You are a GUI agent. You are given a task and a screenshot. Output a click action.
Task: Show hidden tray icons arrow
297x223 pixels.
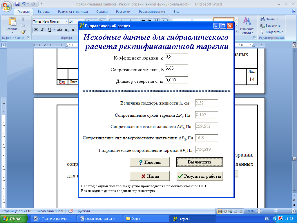(275, 219)
